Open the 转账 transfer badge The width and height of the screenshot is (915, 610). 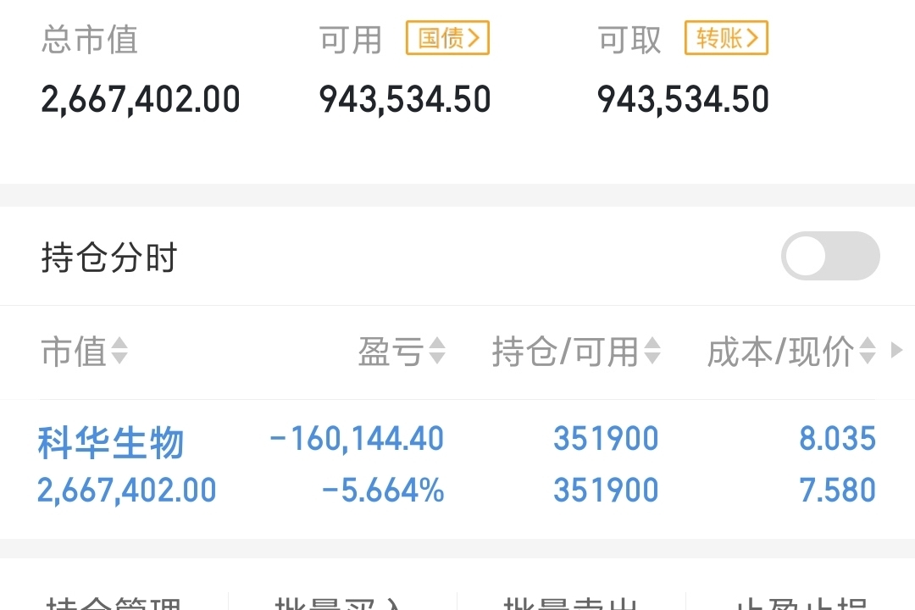pos(726,38)
